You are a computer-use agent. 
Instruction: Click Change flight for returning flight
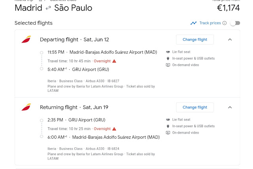[x=195, y=107]
